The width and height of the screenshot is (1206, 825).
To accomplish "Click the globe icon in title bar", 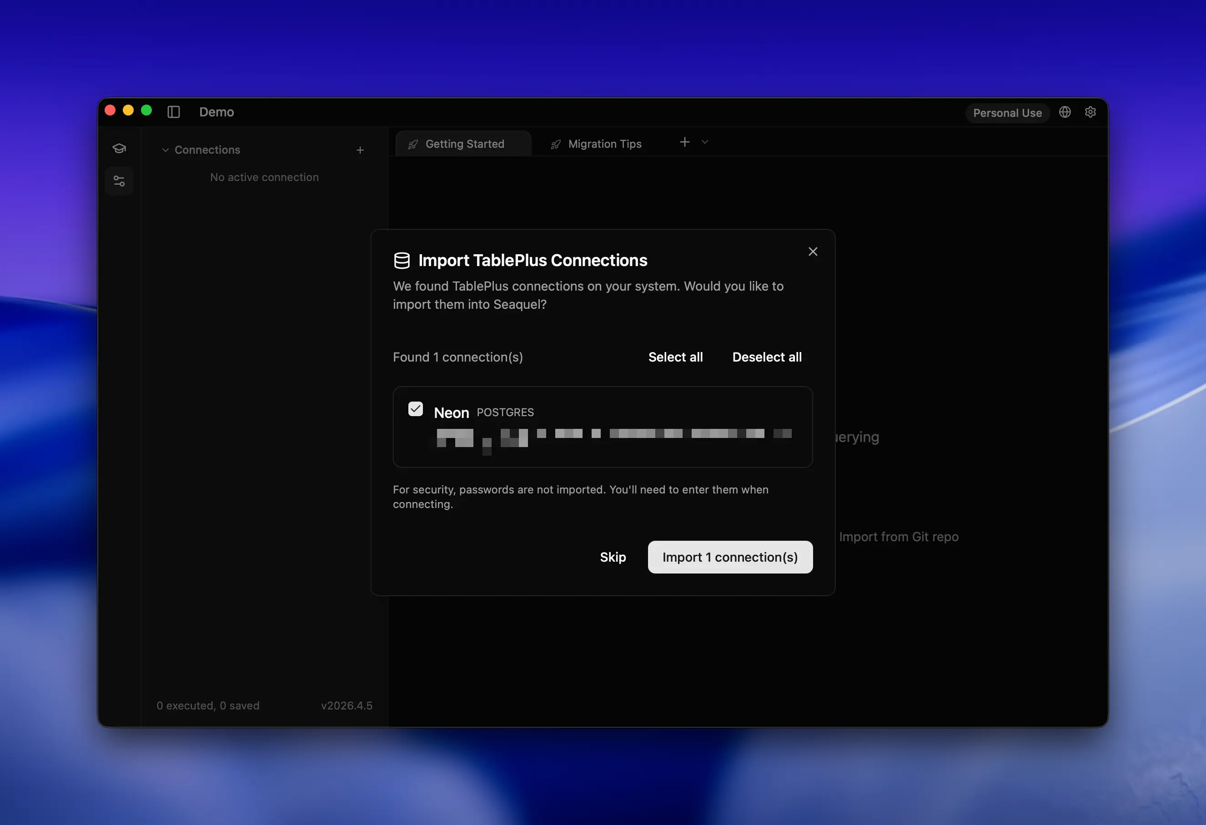I will 1065,112.
